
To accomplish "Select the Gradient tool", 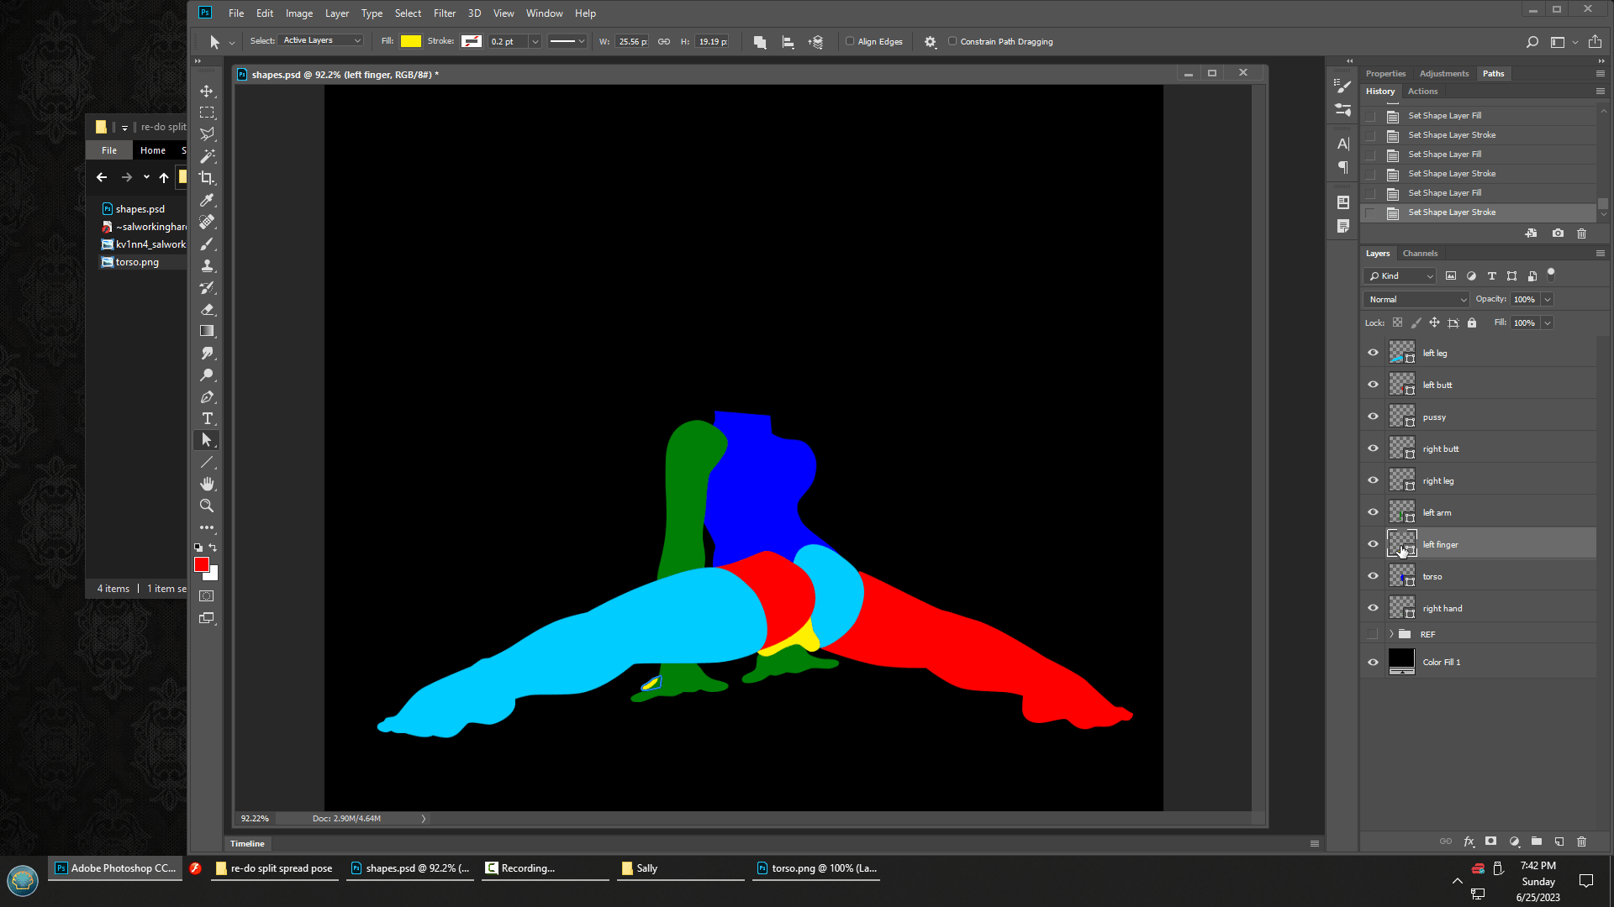I will (207, 331).
